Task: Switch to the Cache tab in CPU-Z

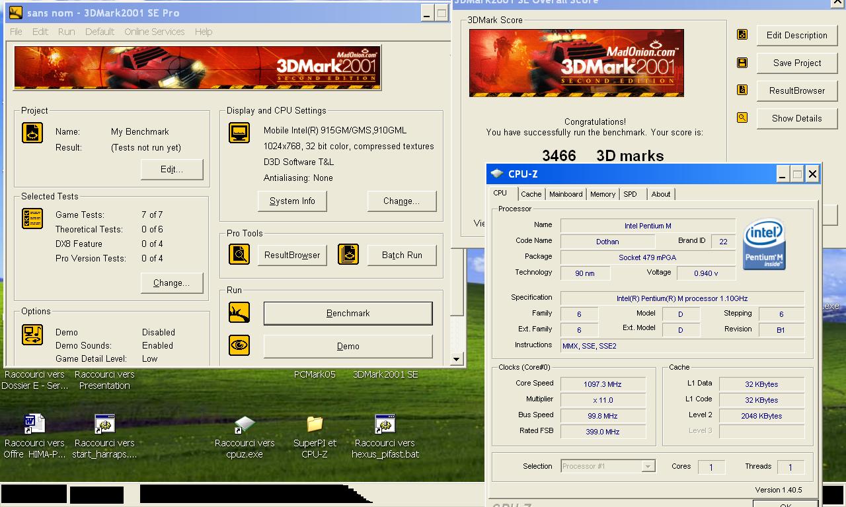Action: click(x=531, y=194)
